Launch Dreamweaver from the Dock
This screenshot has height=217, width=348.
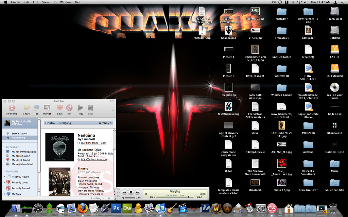[x=127, y=208]
